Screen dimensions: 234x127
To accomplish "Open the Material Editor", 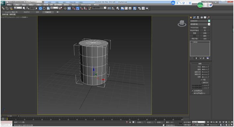I will click(x=135, y=8).
